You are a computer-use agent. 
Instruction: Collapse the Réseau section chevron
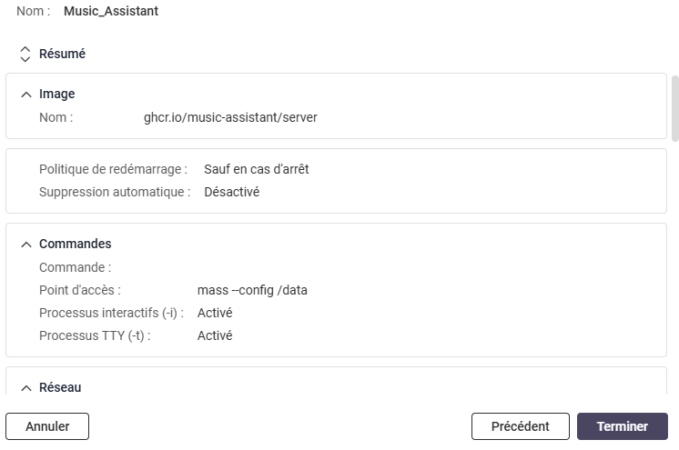pyautogui.click(x=25, y=388)
